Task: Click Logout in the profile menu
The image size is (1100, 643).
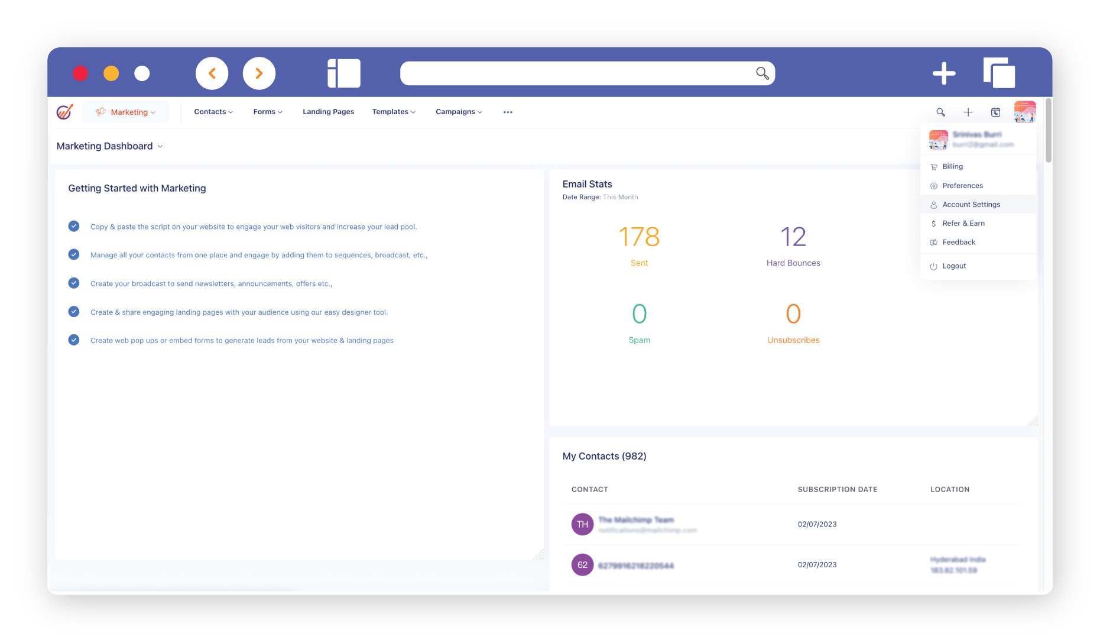Action: 954,266
